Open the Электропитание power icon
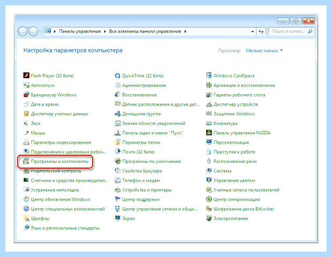 click(x=209, y=218)
